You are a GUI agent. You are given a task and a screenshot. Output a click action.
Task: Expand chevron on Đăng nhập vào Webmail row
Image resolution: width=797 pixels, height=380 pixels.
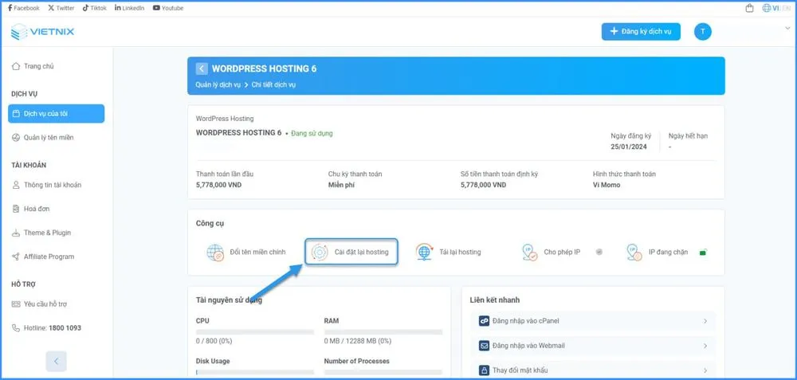pyautogui.click(x=705, y=346)
